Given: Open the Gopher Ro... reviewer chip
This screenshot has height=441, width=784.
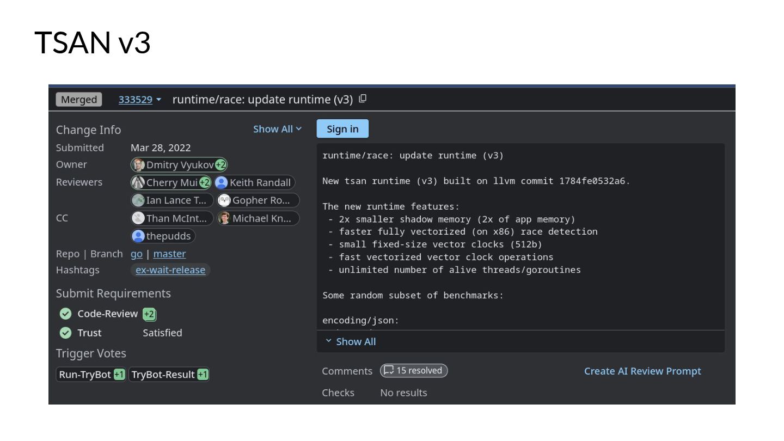Looking at the screenshot, I should pyautogui.click(x=258, y=200).
